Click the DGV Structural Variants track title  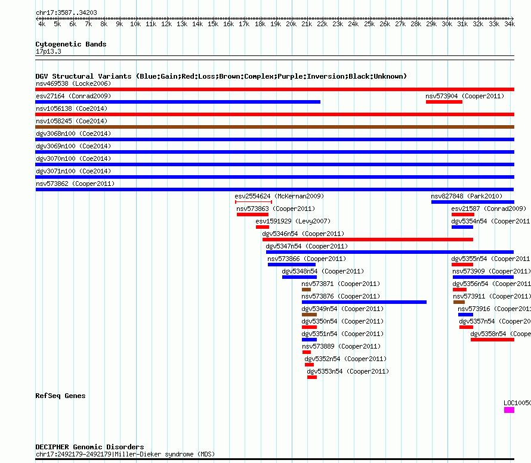pos(221,76)
